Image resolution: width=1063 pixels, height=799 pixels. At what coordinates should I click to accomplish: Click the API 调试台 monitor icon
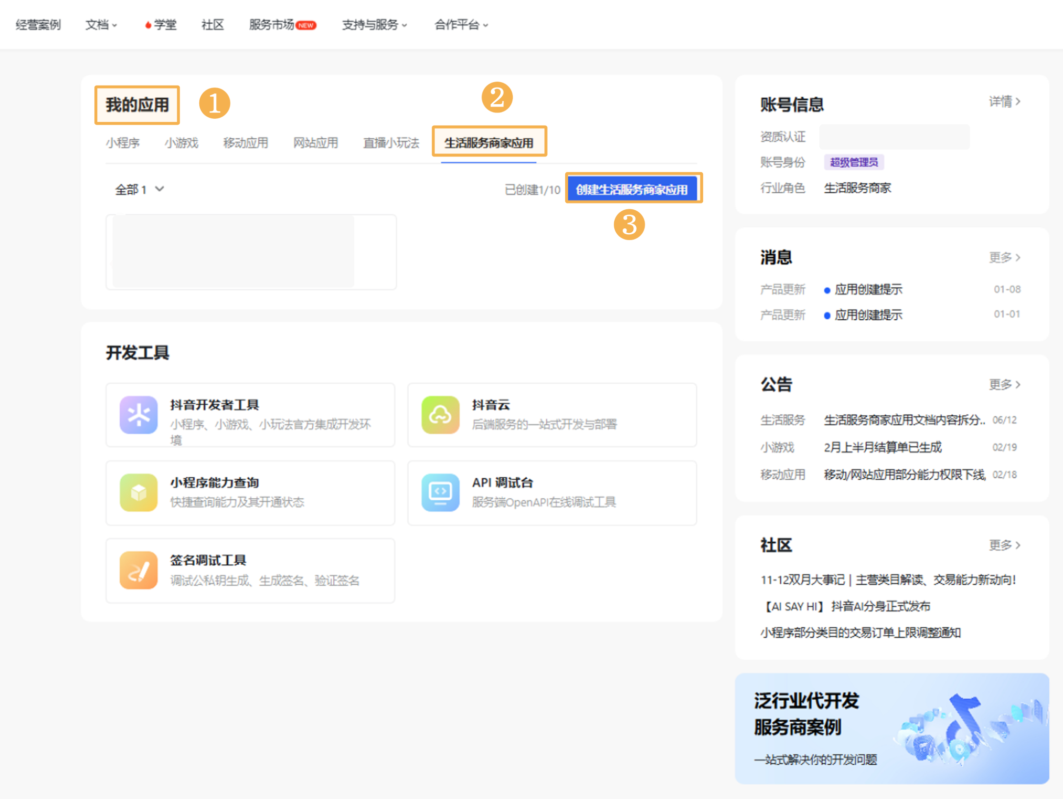[x=440, y=492]
